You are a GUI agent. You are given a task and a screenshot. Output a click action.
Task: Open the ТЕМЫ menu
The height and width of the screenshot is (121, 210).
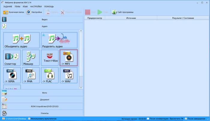tap(17, 6)
